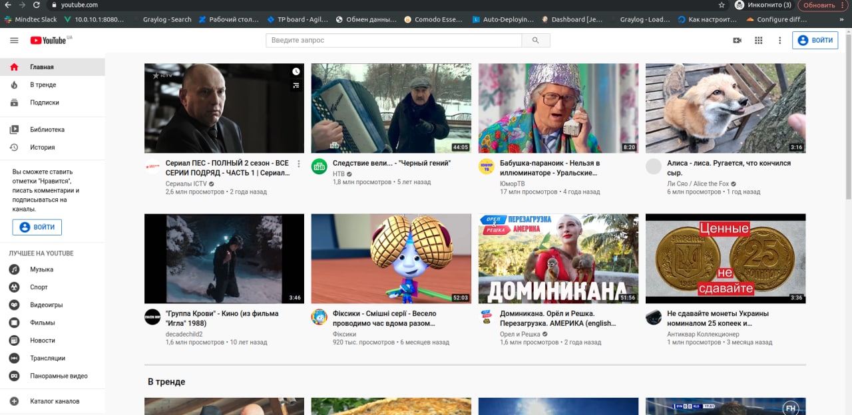Viewport: 852px width, 415px height.
Task: Click the YouTube logo
Action: pyautogui.click(x=49, y=41)
